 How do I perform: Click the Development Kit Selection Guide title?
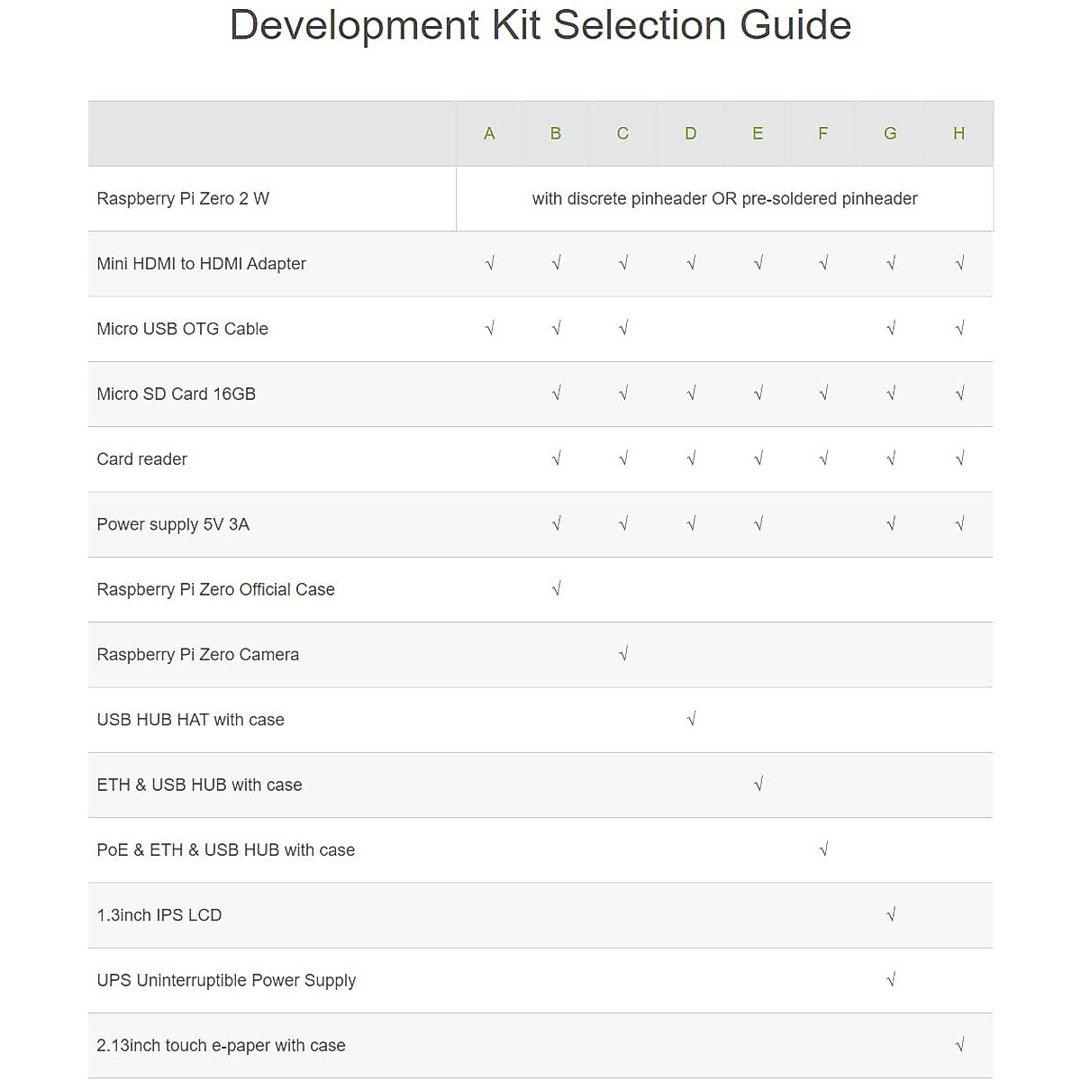540,25
